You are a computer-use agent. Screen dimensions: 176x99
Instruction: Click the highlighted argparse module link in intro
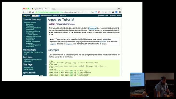[93, 28]
